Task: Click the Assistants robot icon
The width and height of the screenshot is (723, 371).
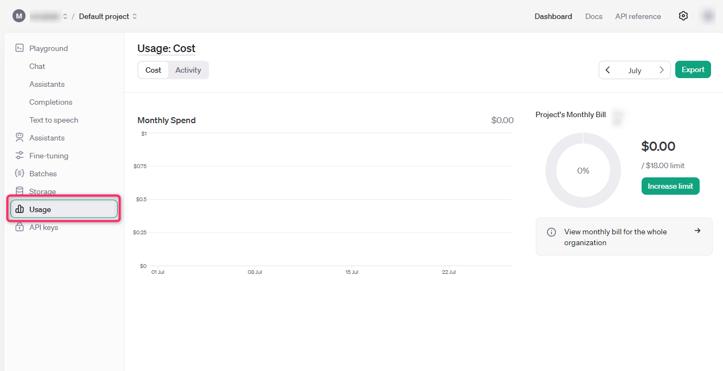Action: (20, 138)
